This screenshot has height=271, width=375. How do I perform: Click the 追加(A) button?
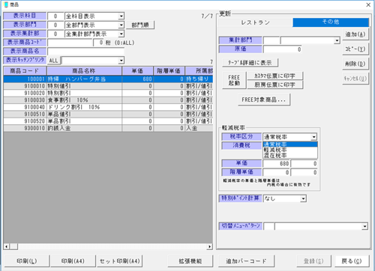coord(355,34)
